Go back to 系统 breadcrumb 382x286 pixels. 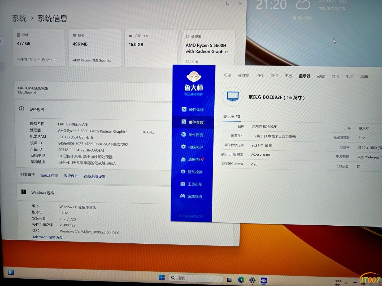click(x=19, y=18)
